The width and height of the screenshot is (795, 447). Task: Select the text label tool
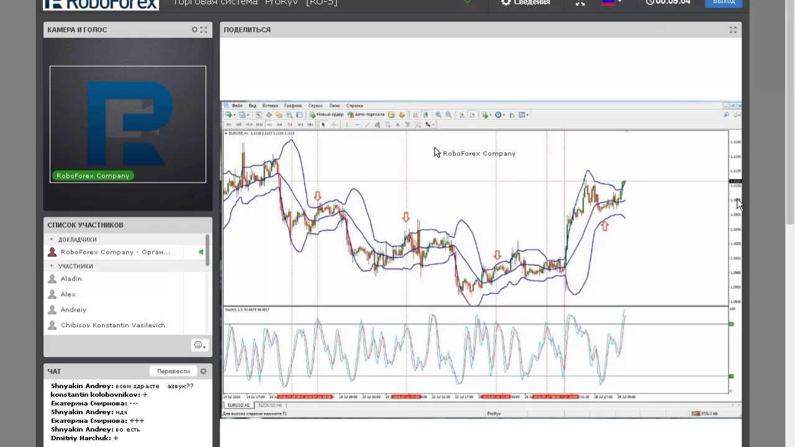(x=407, y=125)
